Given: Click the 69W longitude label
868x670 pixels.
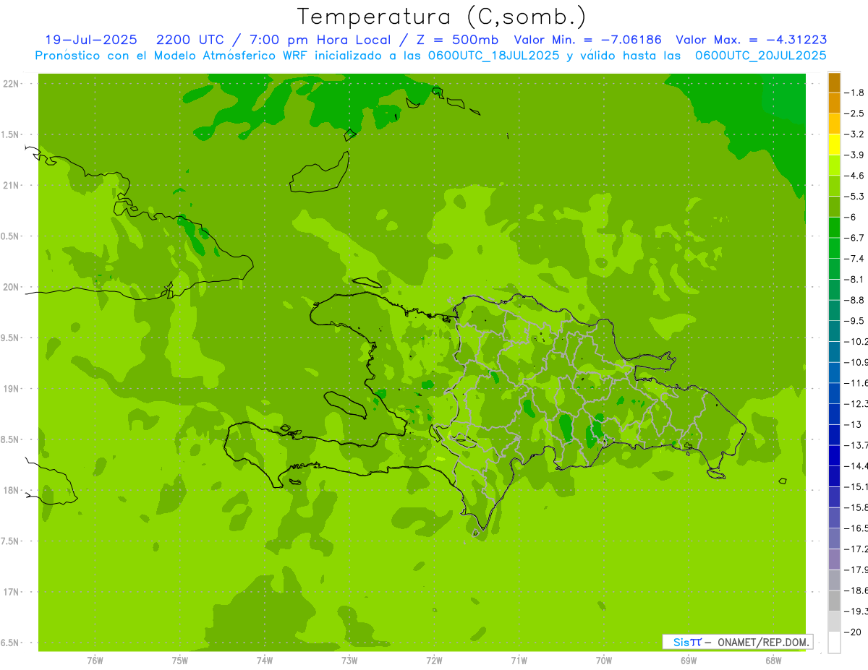Looking at the screenshot, I should coord(689,661).
